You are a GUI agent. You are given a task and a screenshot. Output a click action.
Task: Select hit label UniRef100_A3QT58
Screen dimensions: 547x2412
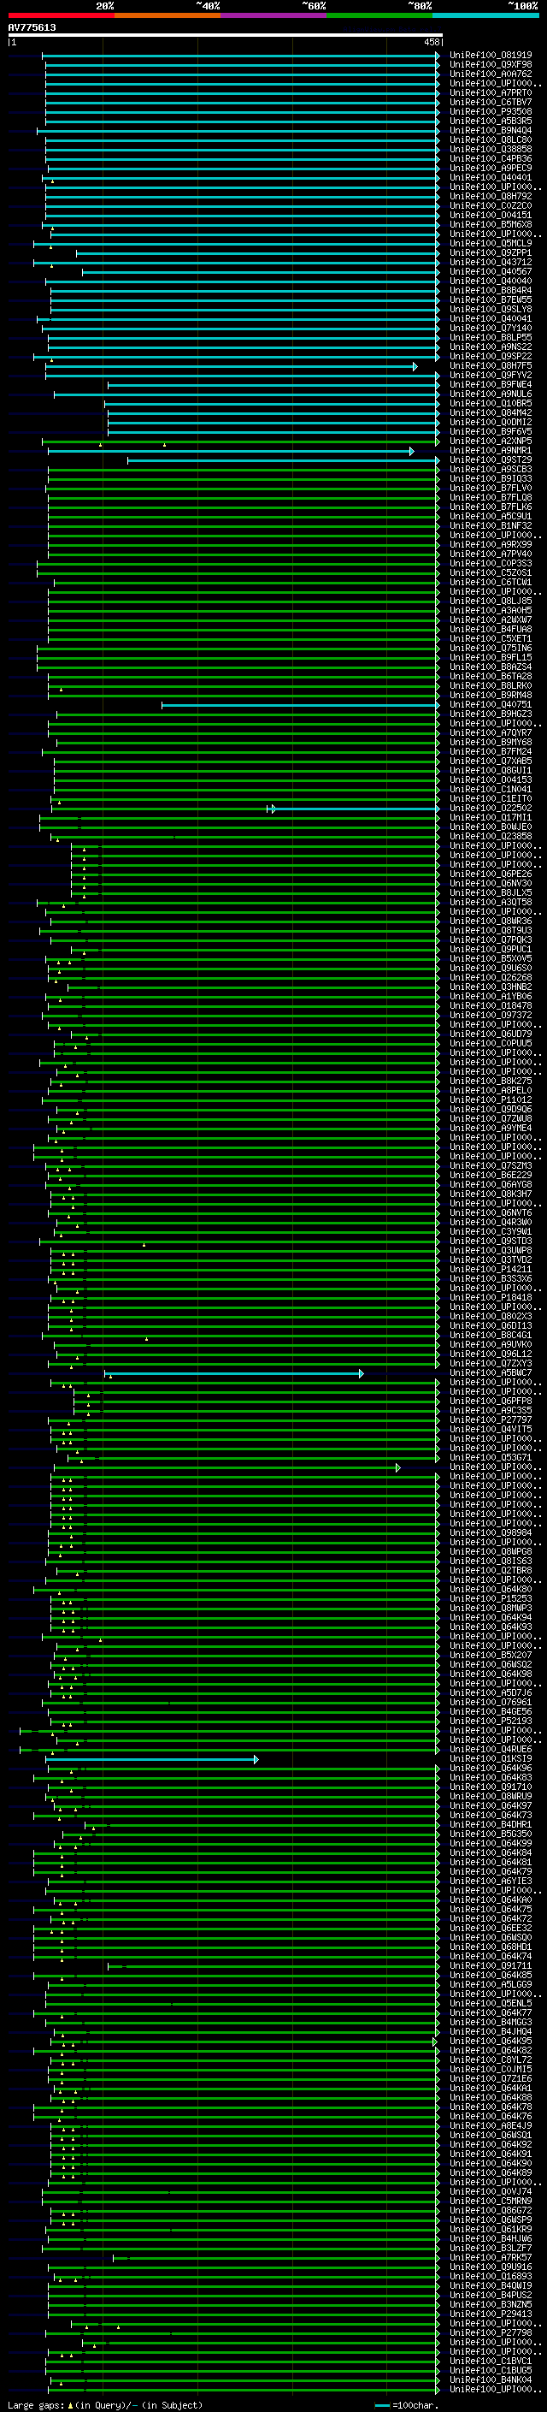(x=491, y=902)
